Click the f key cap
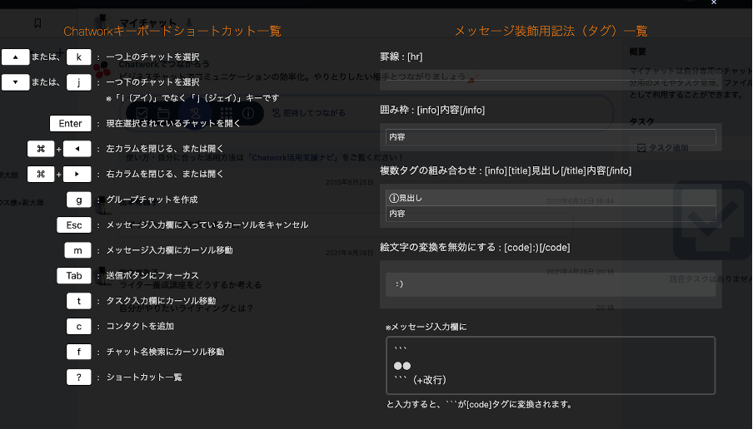 [79, 352]
